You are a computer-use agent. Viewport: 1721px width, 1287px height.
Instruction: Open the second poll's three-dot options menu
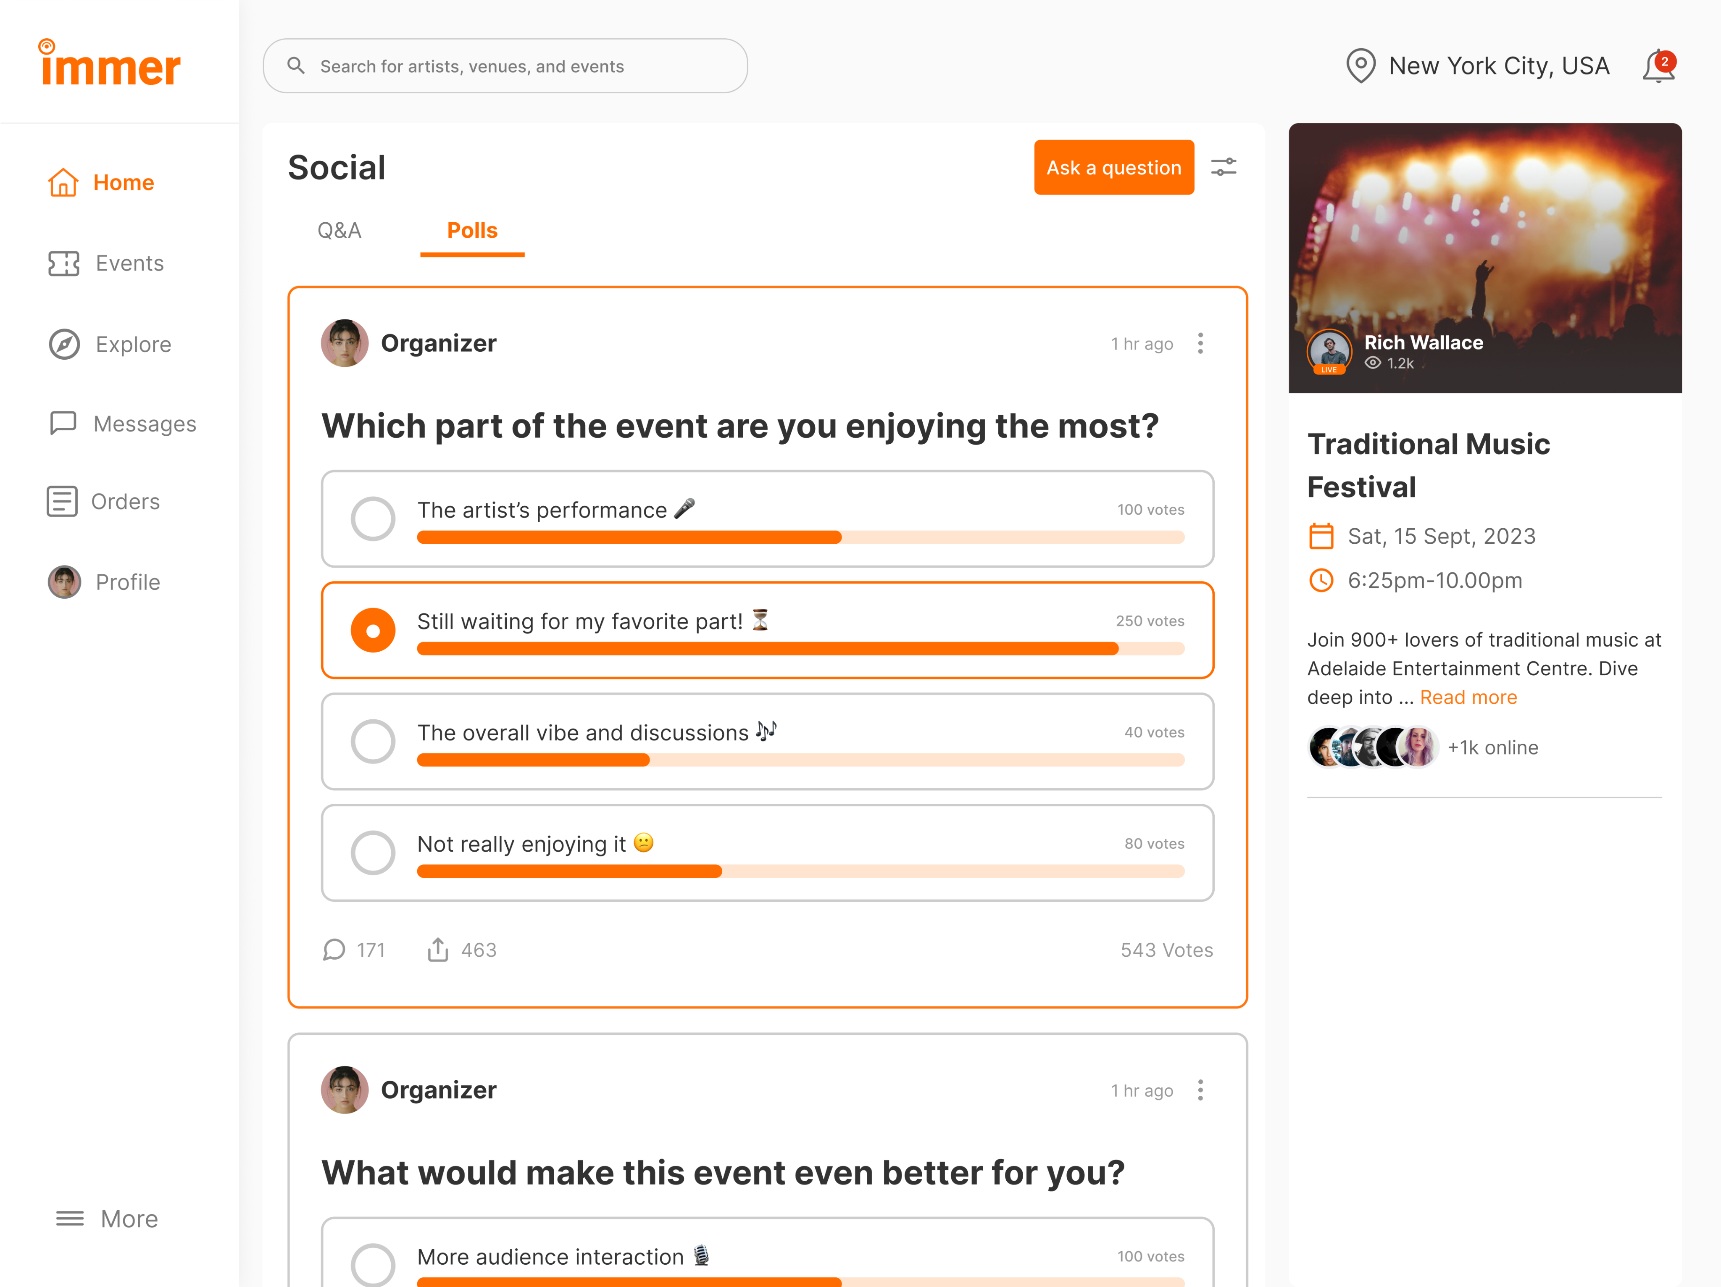tap(1200, 1091)
